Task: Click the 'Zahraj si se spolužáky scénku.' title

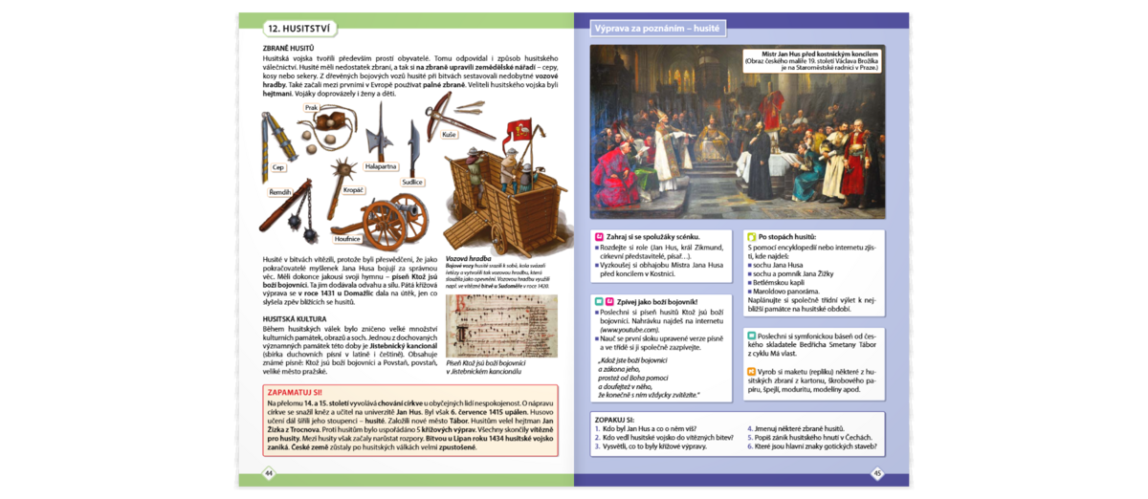Action: [x=653, y=236]
